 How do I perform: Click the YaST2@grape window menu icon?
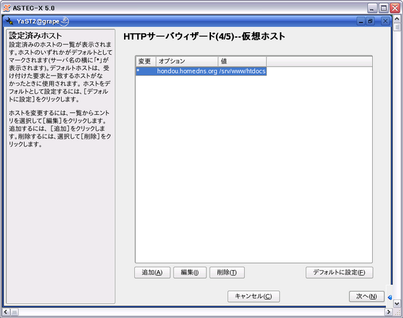pos(9,21)
